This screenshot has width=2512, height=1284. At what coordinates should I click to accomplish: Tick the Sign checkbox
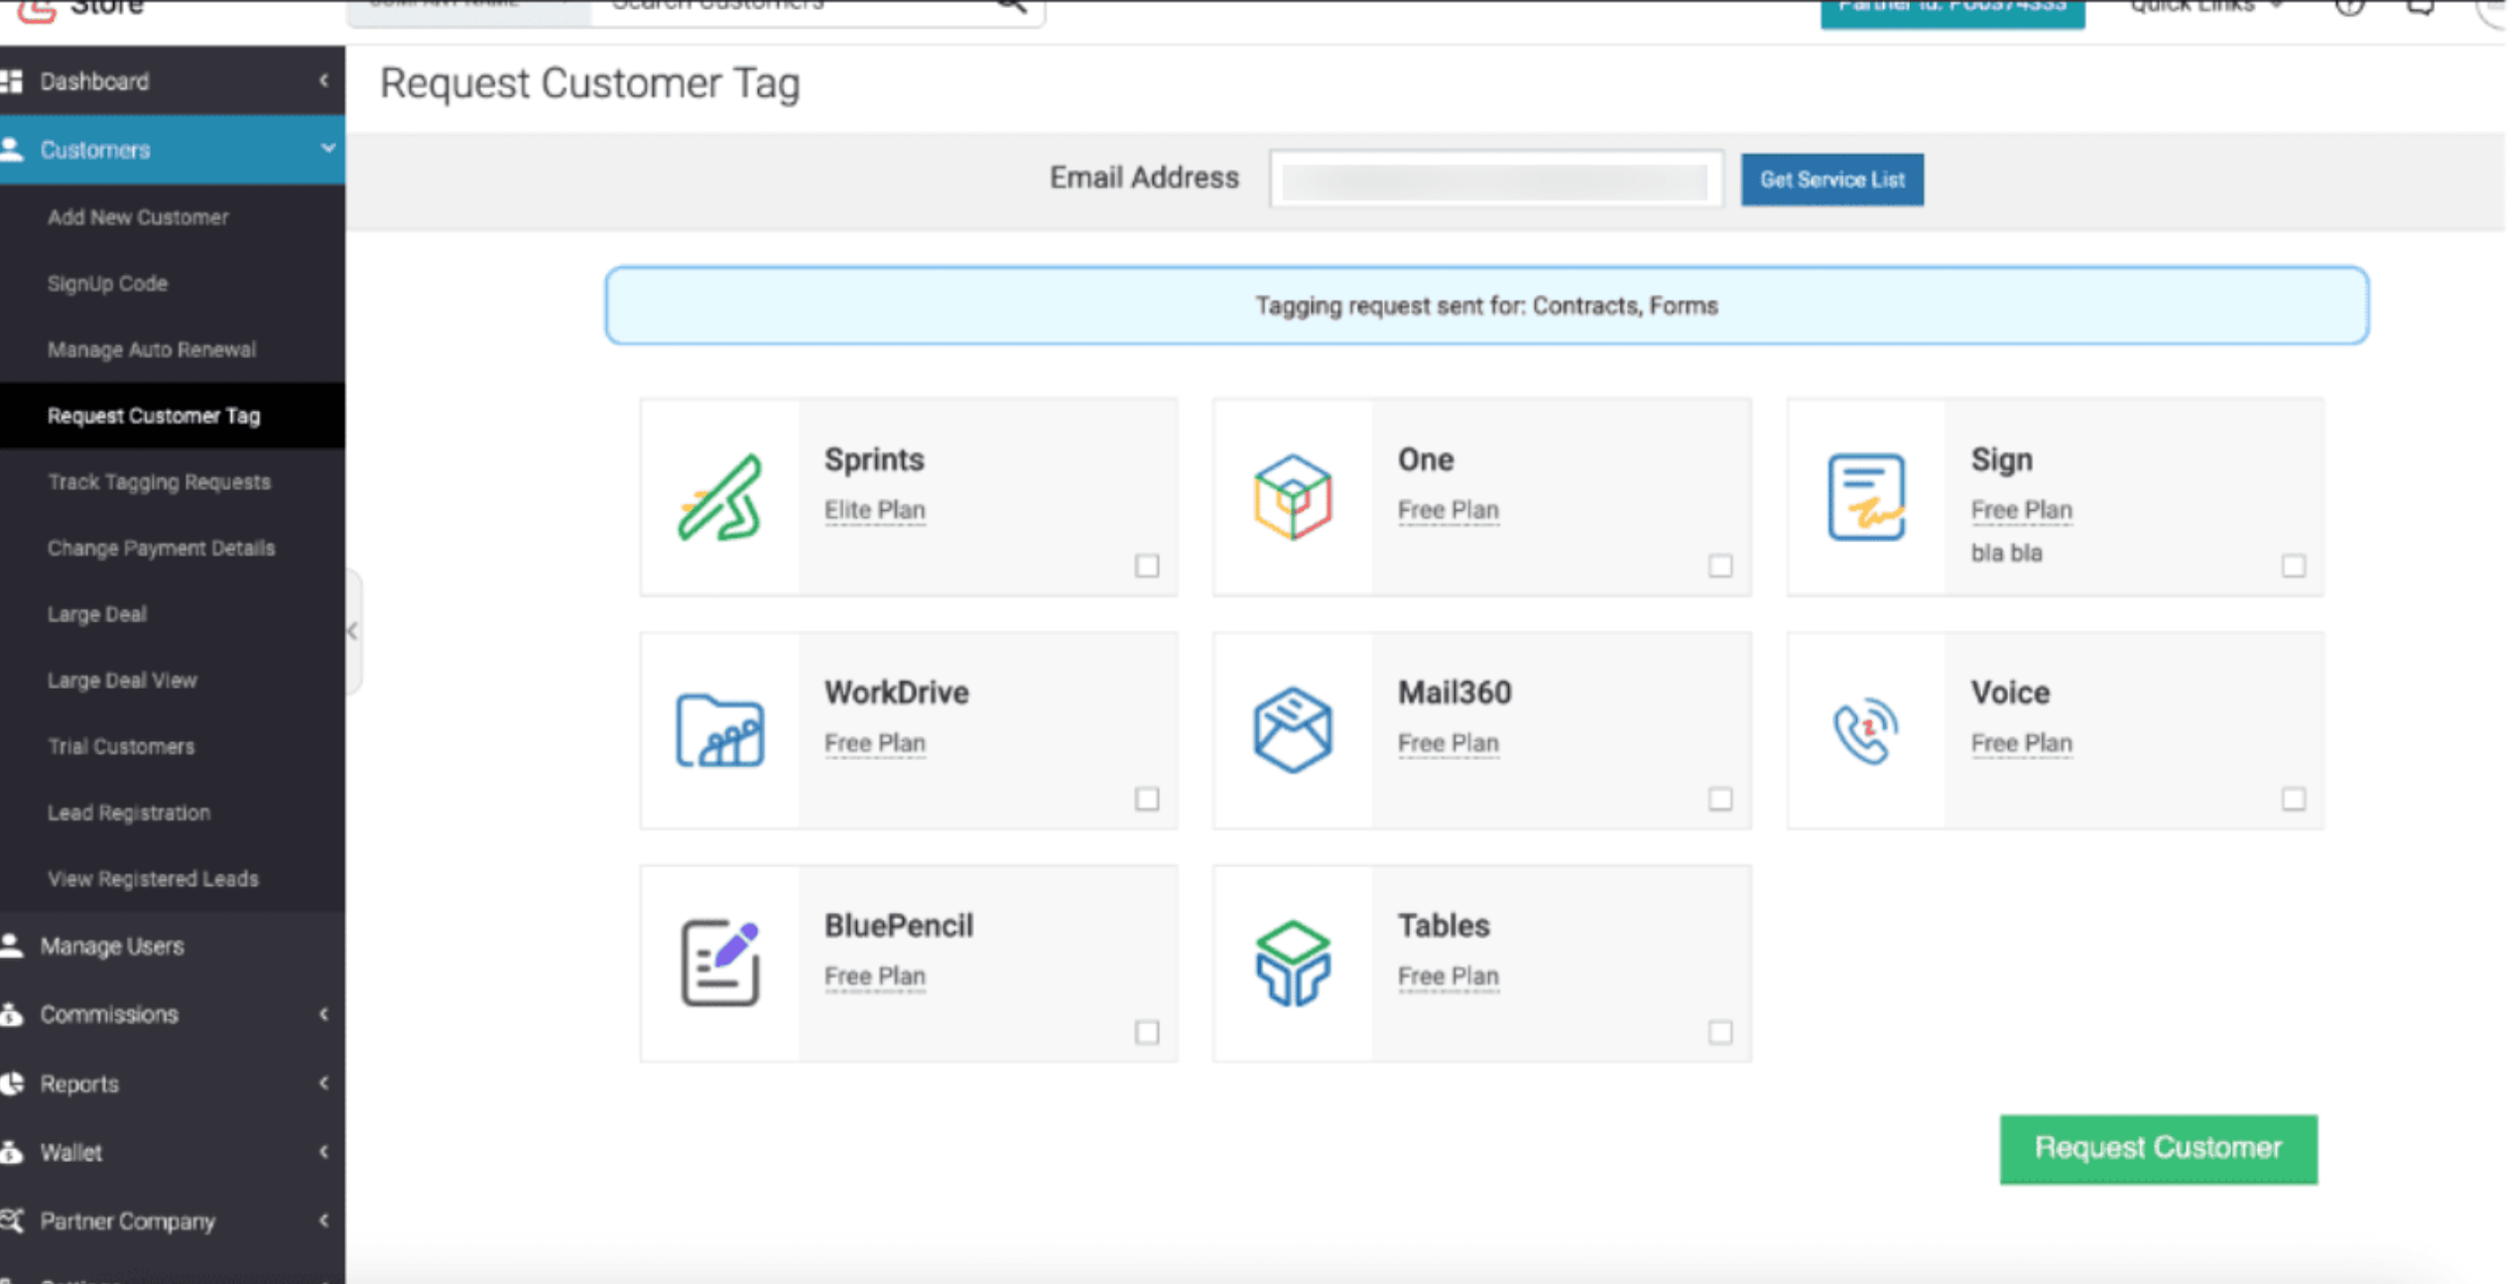click(x=2293, y=566)
